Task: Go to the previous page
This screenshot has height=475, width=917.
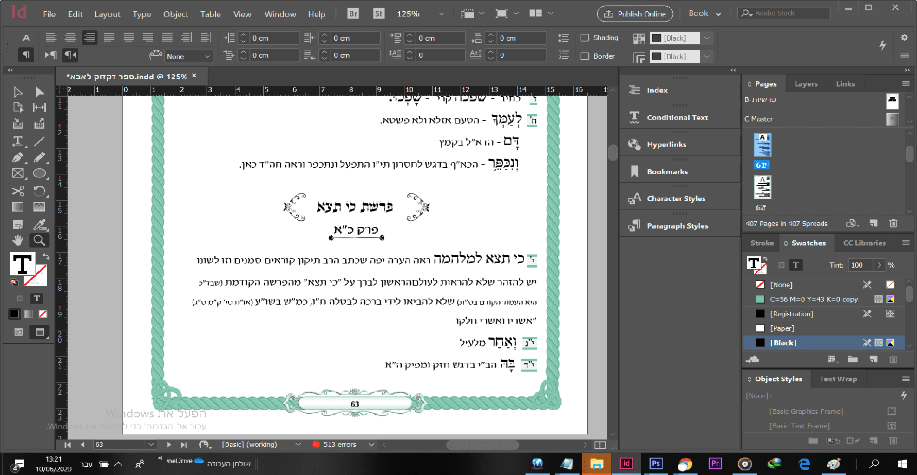Action: 82,445
